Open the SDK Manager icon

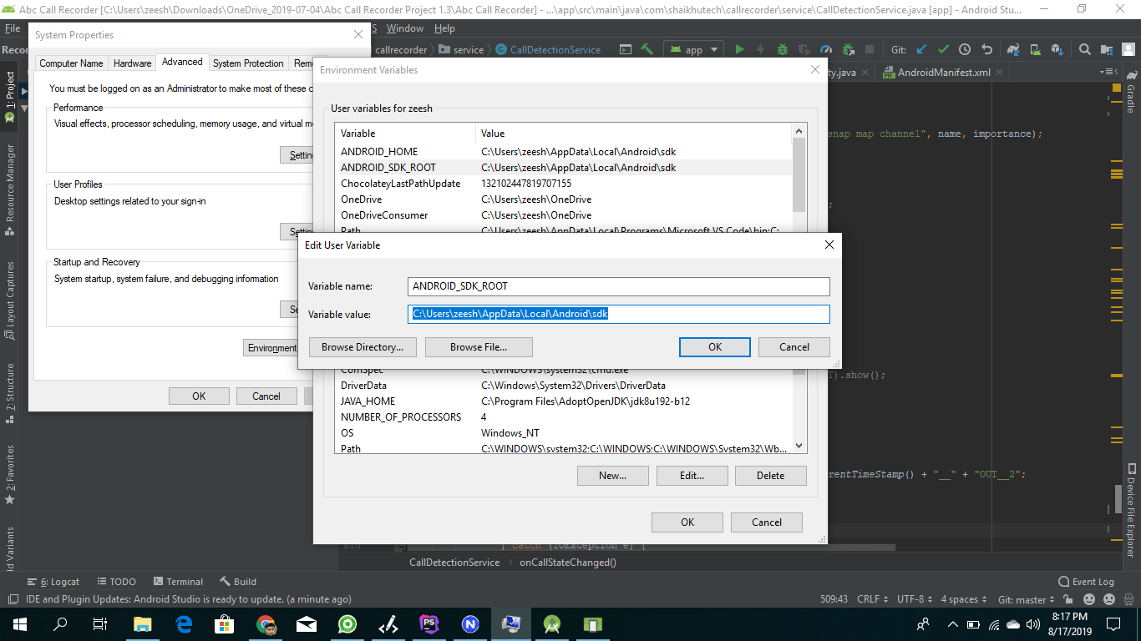[x=1057, y=49]
